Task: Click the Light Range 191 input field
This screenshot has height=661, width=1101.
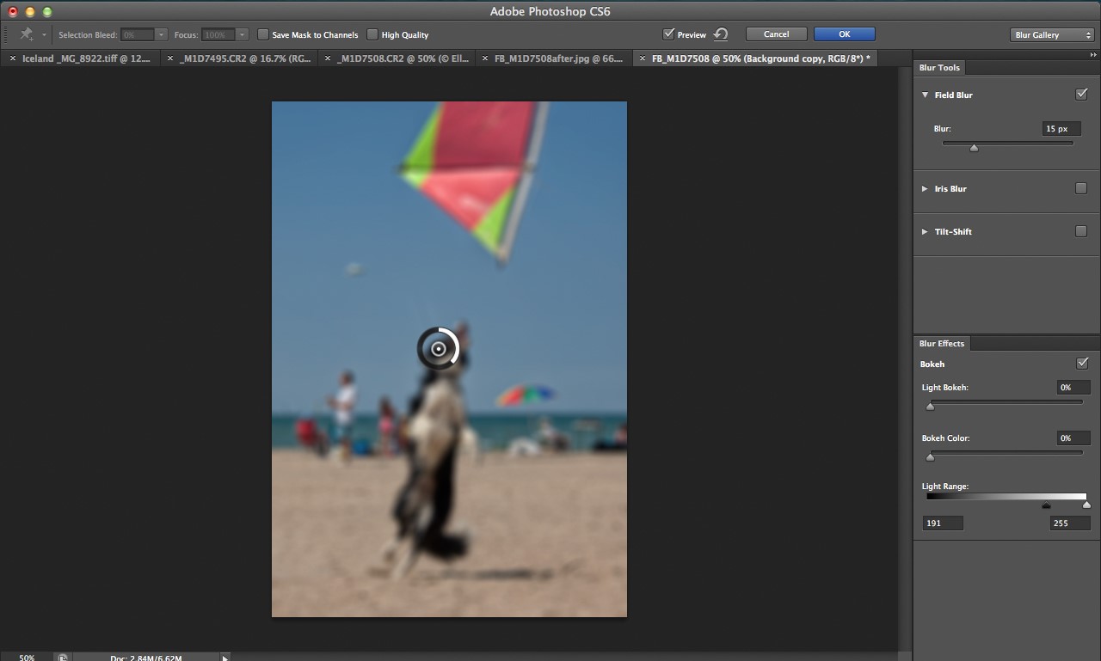Action: [942, 523]
